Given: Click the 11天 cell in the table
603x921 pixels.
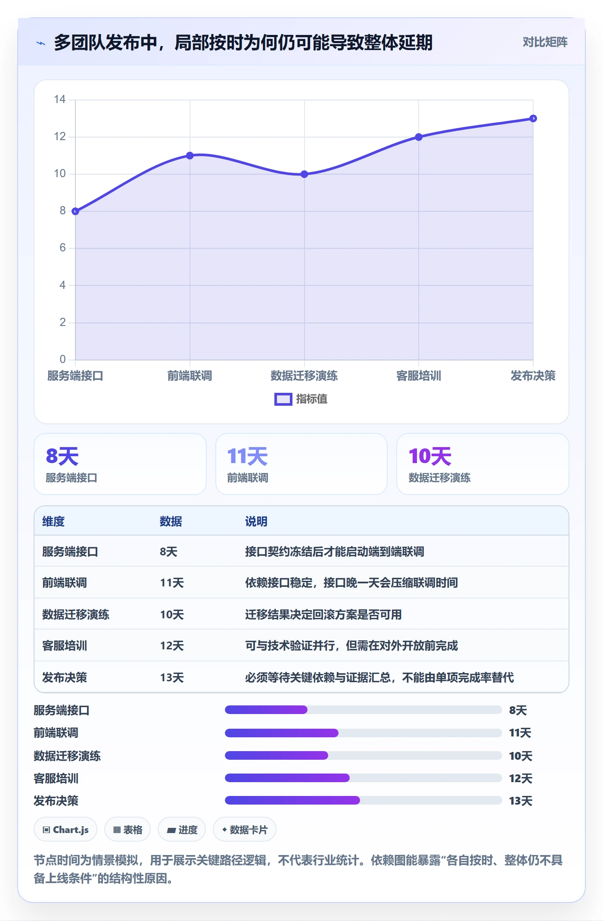Looking at the screenshot, I should [x=172, y=583].
